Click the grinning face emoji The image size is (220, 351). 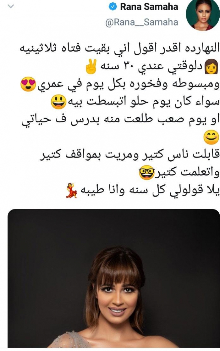[x=58, y=102]
